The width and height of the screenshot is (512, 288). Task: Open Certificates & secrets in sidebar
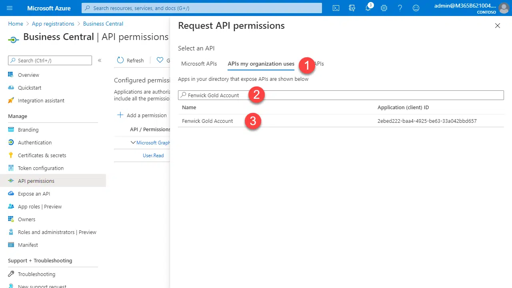[42, 155]
